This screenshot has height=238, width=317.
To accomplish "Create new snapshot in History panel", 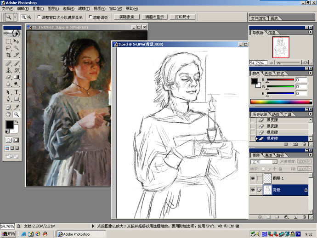I will click(295, 144).
